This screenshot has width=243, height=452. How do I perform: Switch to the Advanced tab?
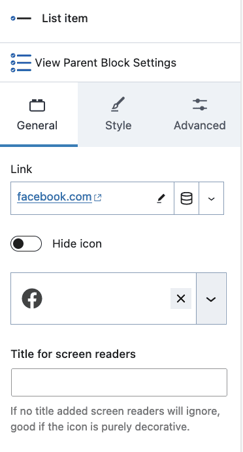(200, 114)
